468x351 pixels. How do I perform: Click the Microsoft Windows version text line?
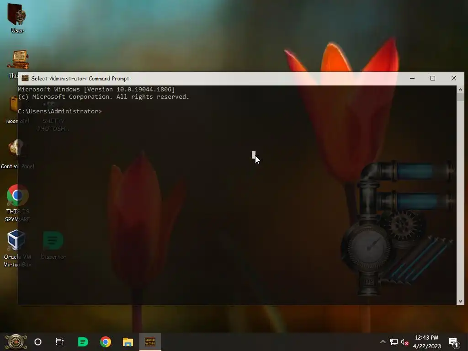96,89
